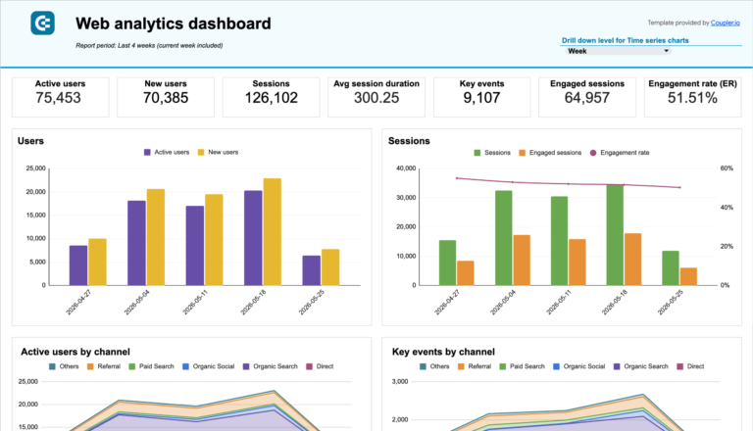Click the New users bar for 2026-05-18
753x431 pixels.
coord(273,232)
